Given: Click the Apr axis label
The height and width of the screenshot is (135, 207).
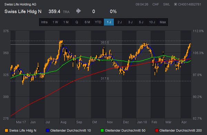Looking at the screenshot, I should click(x=184, y=122).
